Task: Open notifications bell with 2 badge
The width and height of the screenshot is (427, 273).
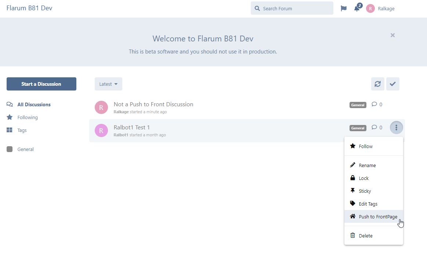Action: point(357,8)
